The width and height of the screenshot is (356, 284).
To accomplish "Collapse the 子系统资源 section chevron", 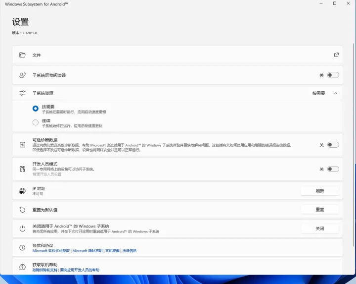I will (335, 93).
